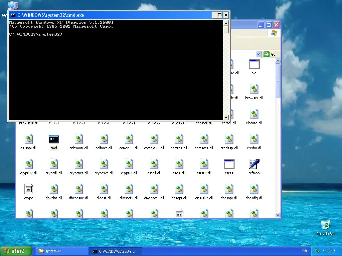Click the cmd scrollbar down arrow
Image resolution: width=342 pixels, height=256 pixels.
(226, 118)
